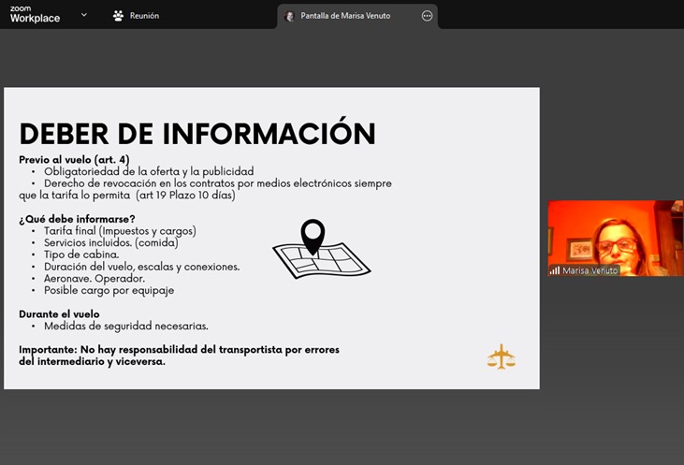Click the 'Previo al vuelo (art. 4)' heading
This screenshot has height=465, width=684.
(x=74, y=160)
